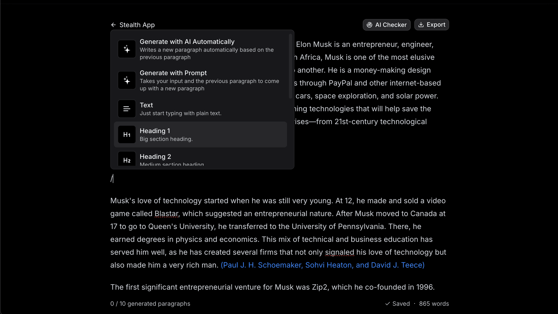
Task: Export the document
Action: pos(432,24)
